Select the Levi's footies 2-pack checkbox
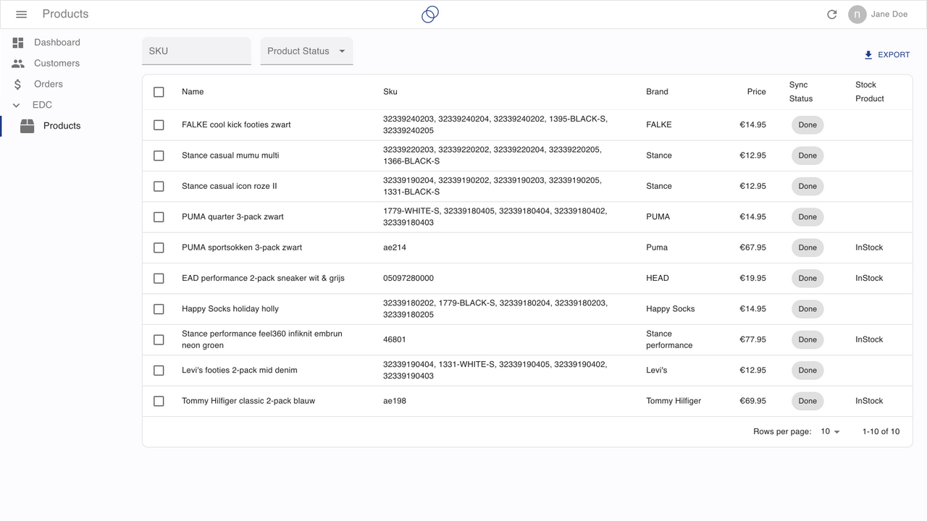 pyautogui.click(x=159, y=370)
